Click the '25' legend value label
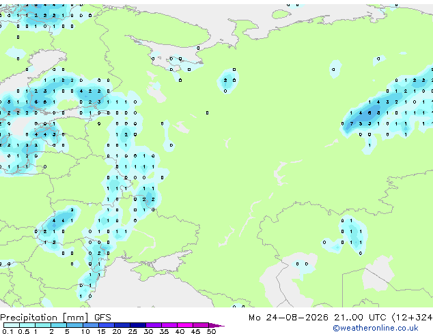The image size is (433, 334). (132, 331)
